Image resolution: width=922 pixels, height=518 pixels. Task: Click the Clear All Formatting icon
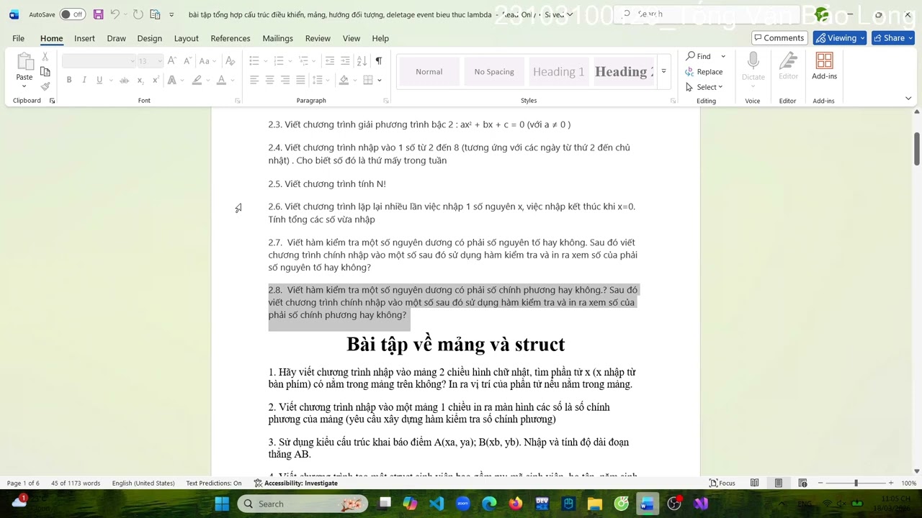(x=230, y=61)
